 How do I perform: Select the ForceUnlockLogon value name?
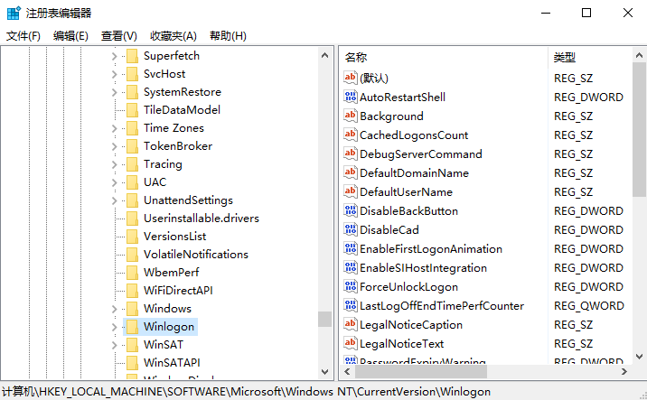pyautogui.click(x=409, y=287)
